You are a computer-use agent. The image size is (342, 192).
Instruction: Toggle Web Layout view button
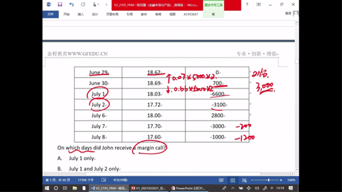tap(244, 180)
